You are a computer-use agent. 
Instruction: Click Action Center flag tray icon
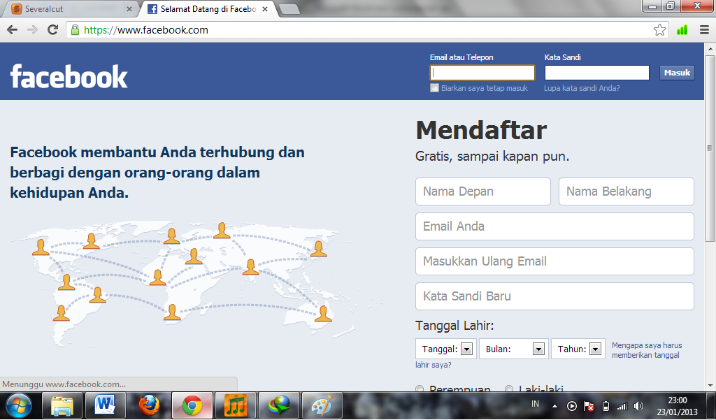point(589,406)
